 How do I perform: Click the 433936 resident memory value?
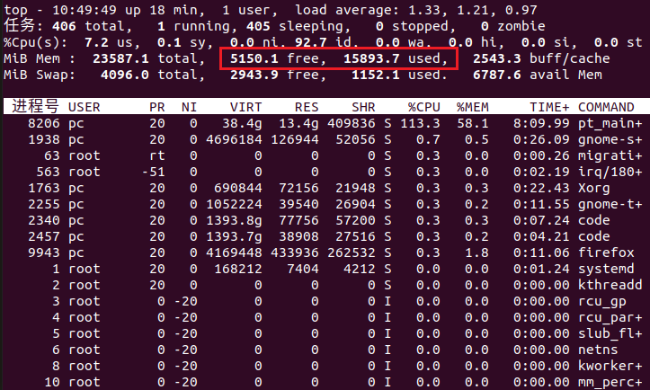click(294, 253)
